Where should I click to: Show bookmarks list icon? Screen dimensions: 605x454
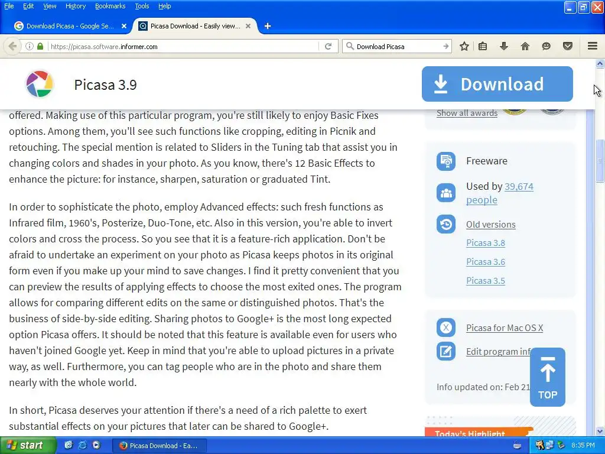[x=483, y=46]
